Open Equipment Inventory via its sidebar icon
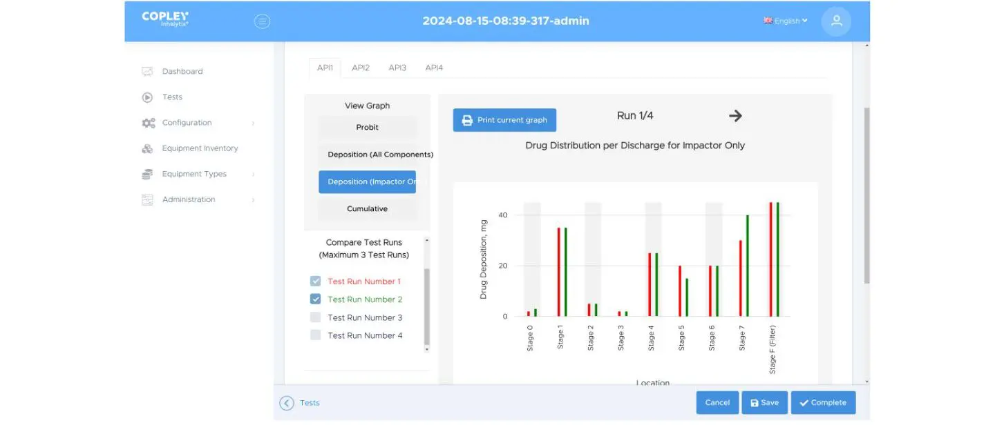This screenshot has height=425, width=995. tap(147, 148)
